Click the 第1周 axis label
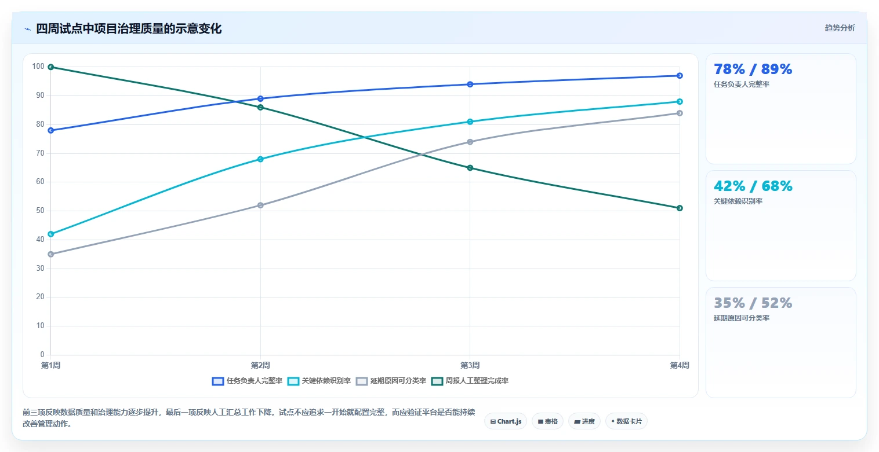Viewport: 879px width, 452px height. pos(50,365)
